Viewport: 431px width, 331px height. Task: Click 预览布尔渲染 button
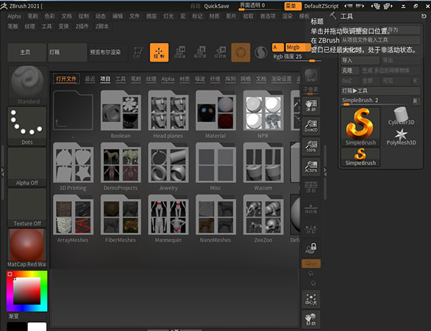(x=108, y=52)
